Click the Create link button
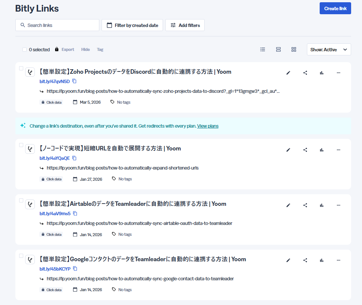The width and height of the screenshot is (362, 305). [335, 8]
